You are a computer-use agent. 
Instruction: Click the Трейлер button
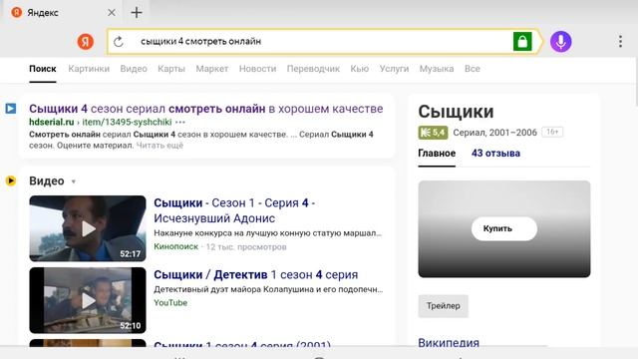443,306
